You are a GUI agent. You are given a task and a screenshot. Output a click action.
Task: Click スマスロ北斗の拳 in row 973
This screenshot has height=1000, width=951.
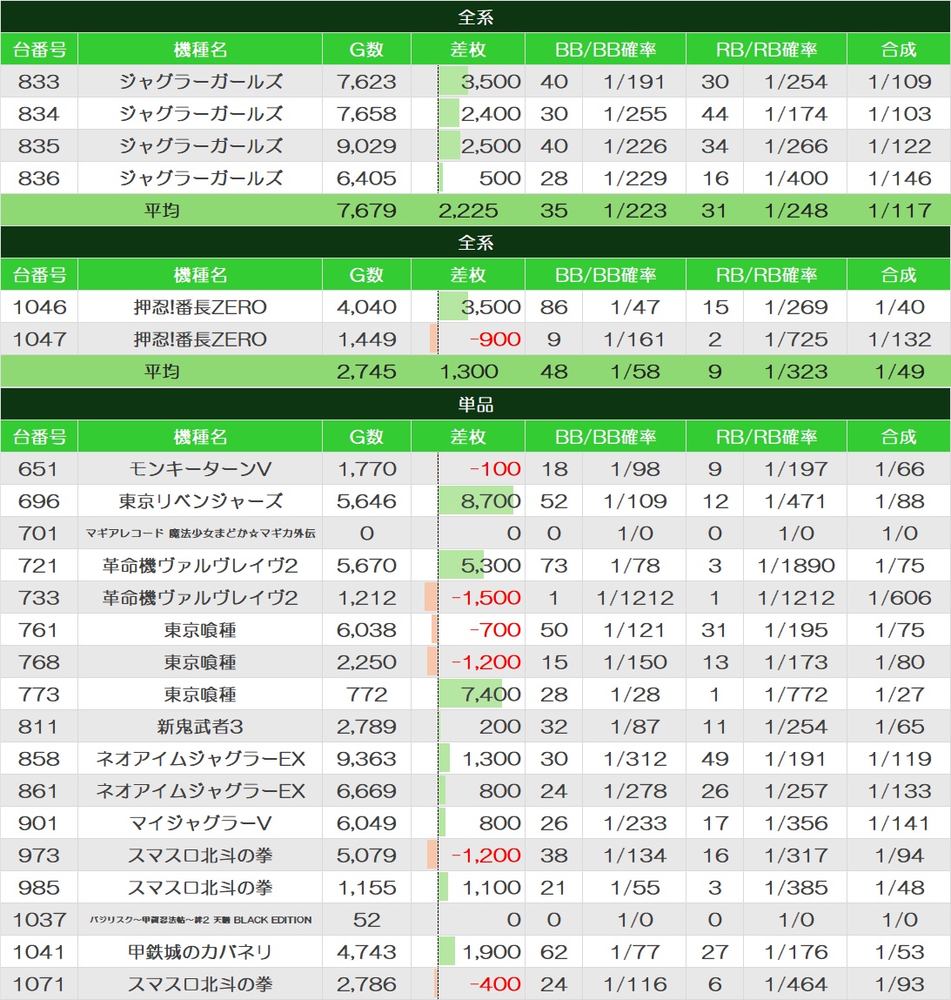pyautogui.click(x=200, y=856)
